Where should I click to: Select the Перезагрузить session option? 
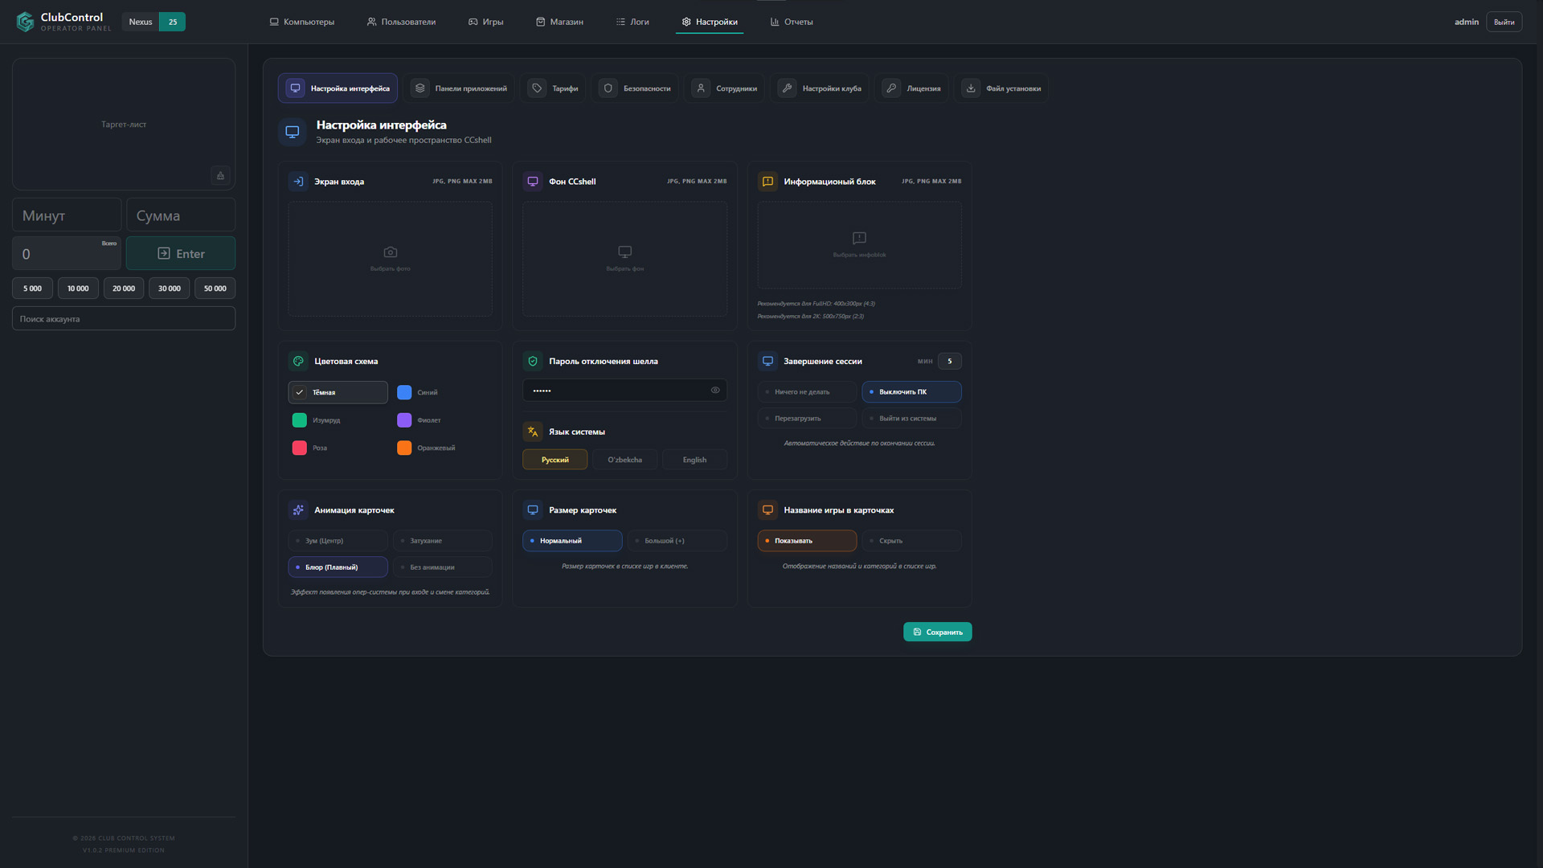[x=807, y=419]
